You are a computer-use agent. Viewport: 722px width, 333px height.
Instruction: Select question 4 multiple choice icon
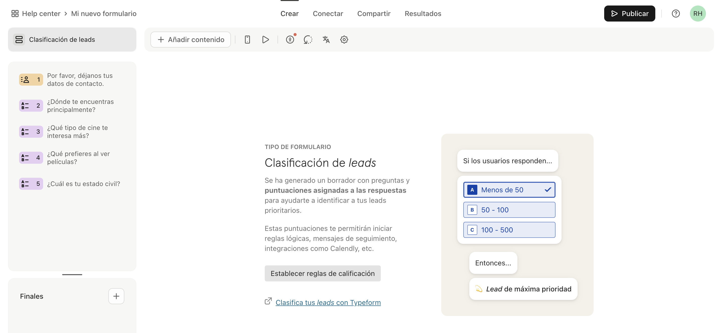[x=31, y=157]
